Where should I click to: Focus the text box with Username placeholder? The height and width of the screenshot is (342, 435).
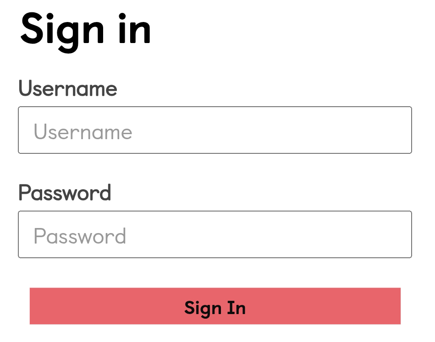point(215,130)
